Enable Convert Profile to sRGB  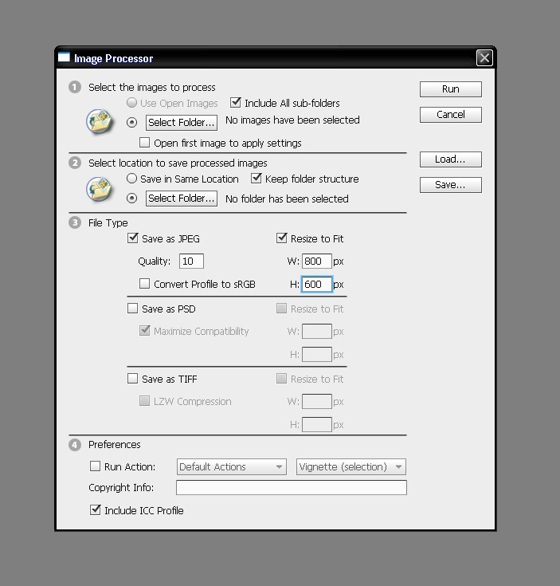point(144,283)
